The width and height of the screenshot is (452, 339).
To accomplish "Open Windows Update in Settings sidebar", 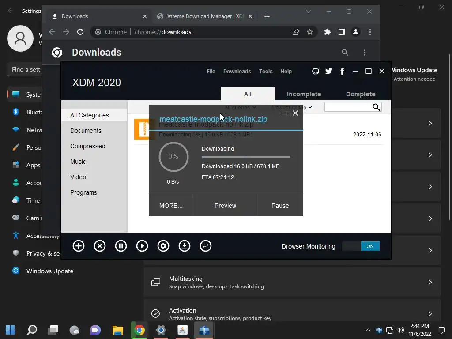I will [x=49, y=271].
